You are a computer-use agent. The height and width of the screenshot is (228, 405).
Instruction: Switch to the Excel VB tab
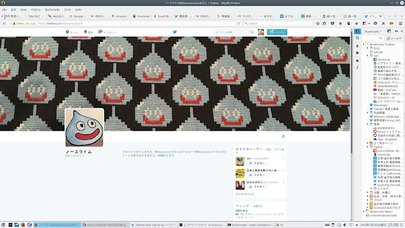pos(162,16)
